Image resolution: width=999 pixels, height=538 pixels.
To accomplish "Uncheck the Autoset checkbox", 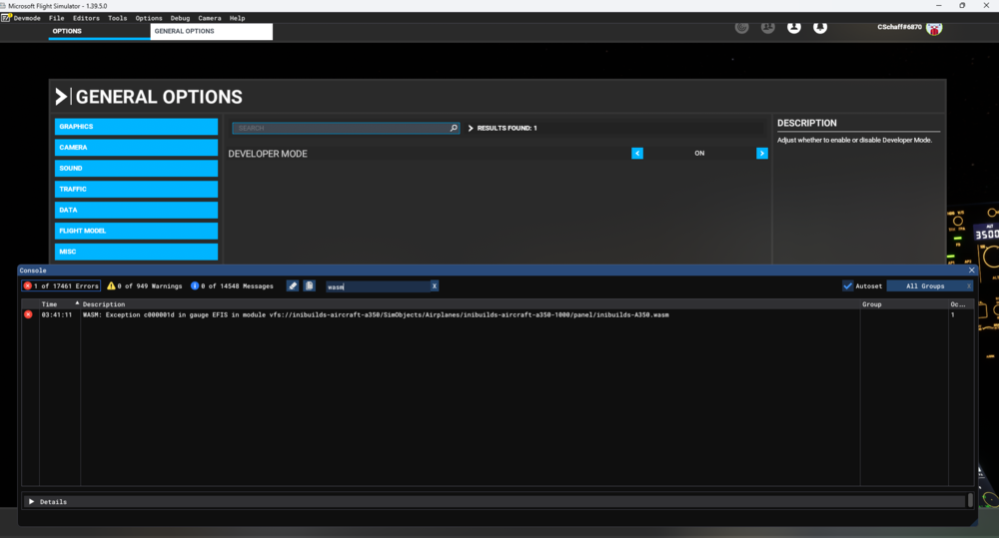I will pos(847,285).
